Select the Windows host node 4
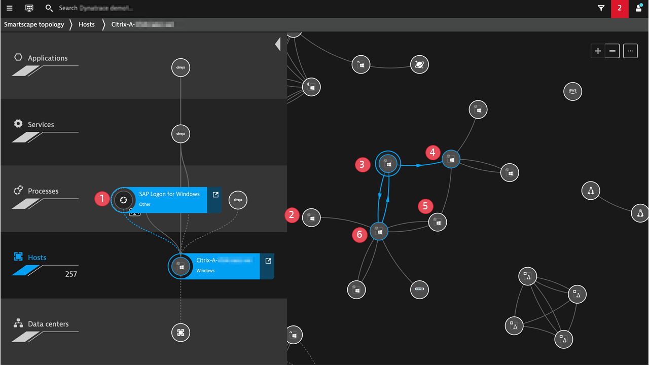This screenshot has height=365, width=649. (450, 160)
